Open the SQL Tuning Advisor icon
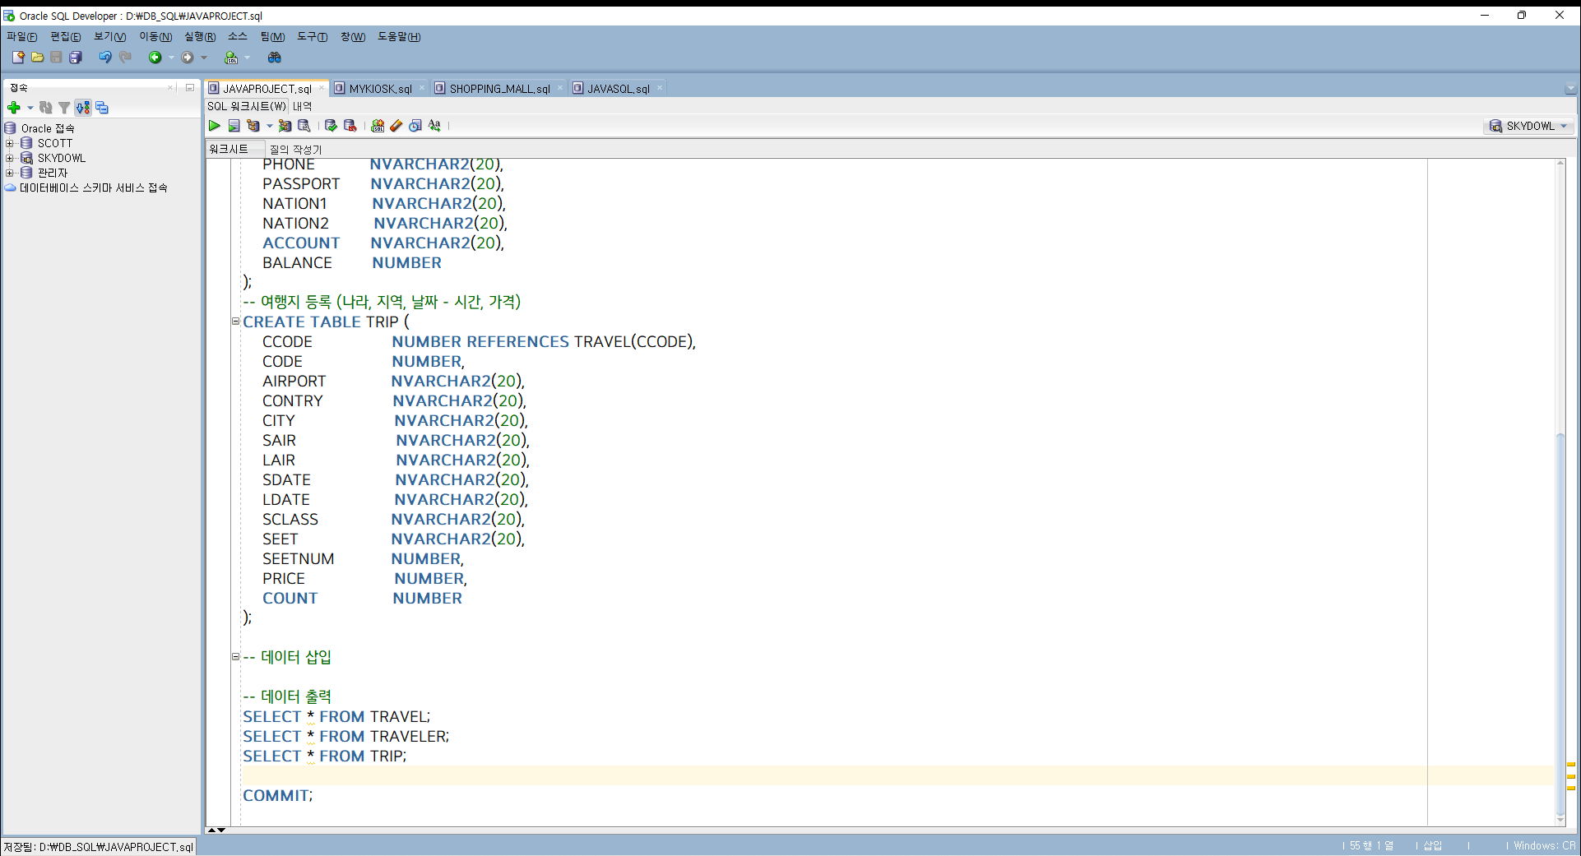Viewport: 1581px width, 856px height. click(x=304, y=126)
